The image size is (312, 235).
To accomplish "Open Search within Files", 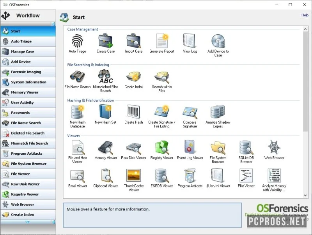I will 162,77.
